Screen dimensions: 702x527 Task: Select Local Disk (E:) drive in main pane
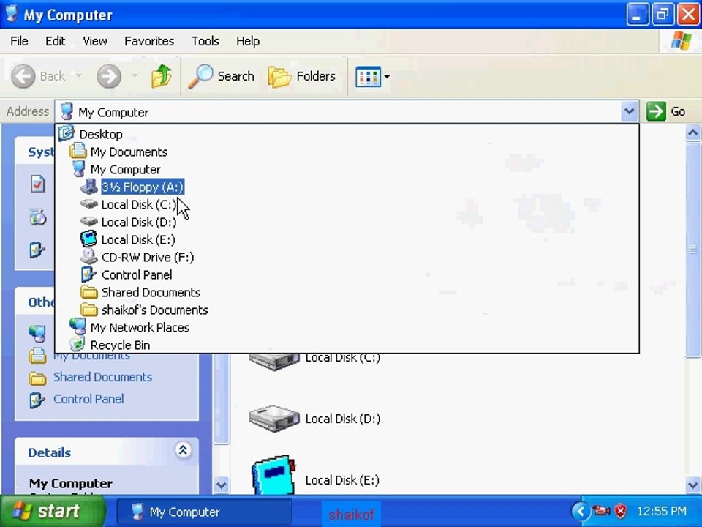click(x=315, y=476)
